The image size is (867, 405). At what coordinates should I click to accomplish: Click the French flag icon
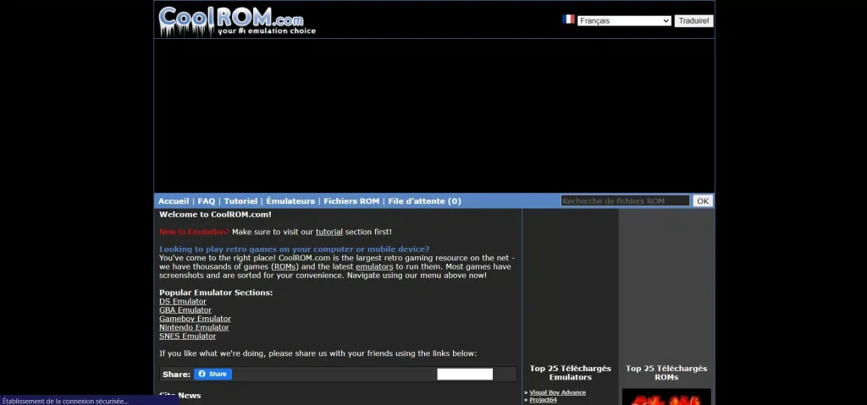coord(568,19)
